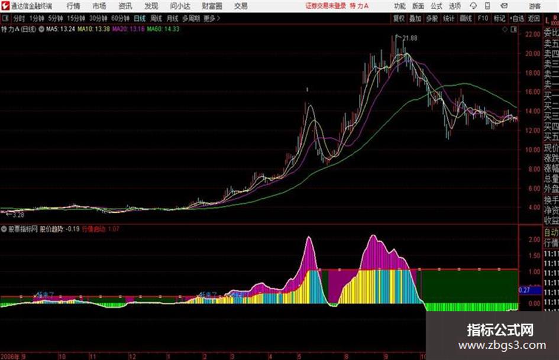Add stock with +自选 button

[517, 18]
